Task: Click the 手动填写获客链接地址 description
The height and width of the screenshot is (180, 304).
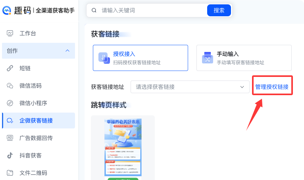Action: pos(241,62)
